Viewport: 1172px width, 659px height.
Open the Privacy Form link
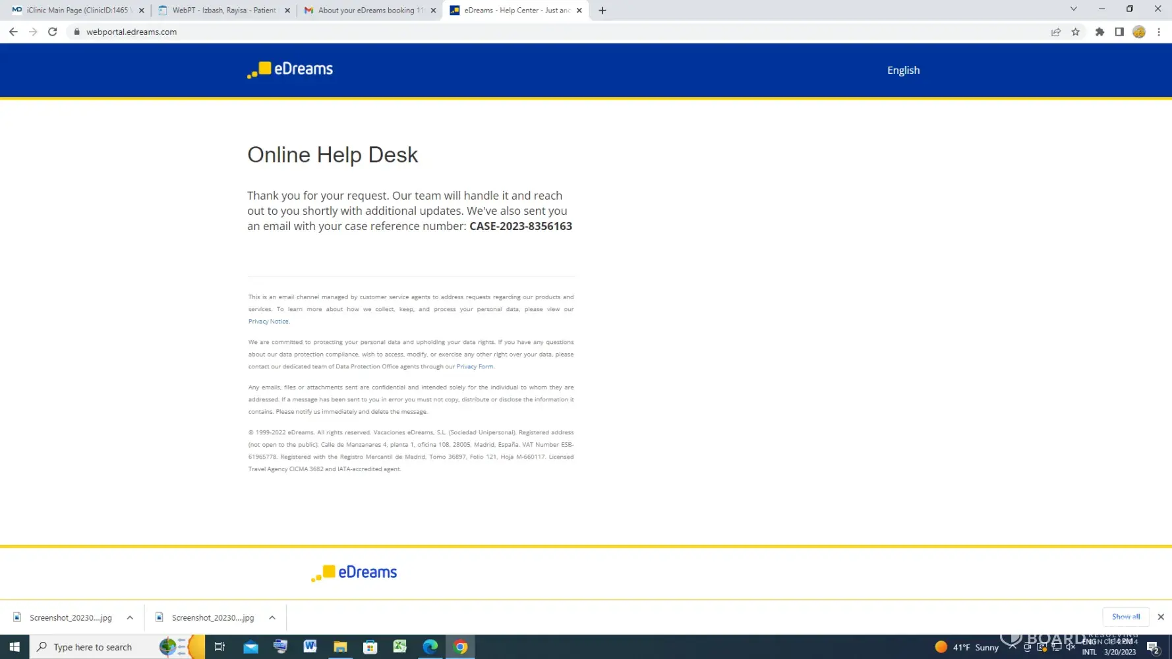(475, 366)
